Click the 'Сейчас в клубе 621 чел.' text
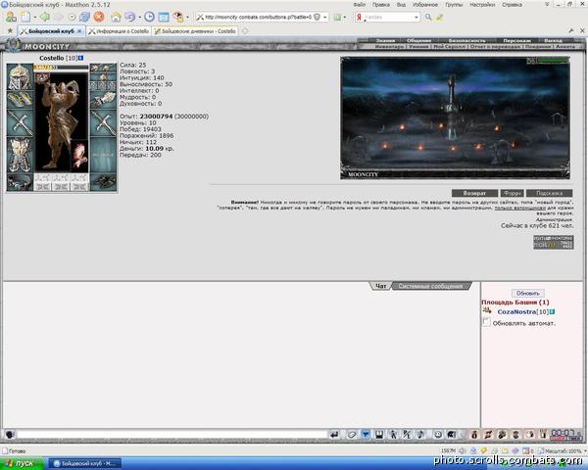 click(537, 225)
